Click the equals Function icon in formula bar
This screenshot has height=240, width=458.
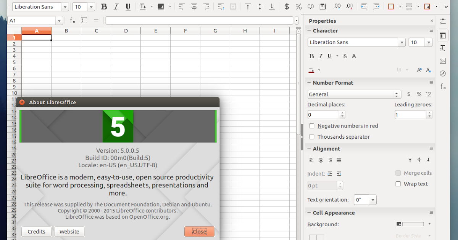click(96, 21)
